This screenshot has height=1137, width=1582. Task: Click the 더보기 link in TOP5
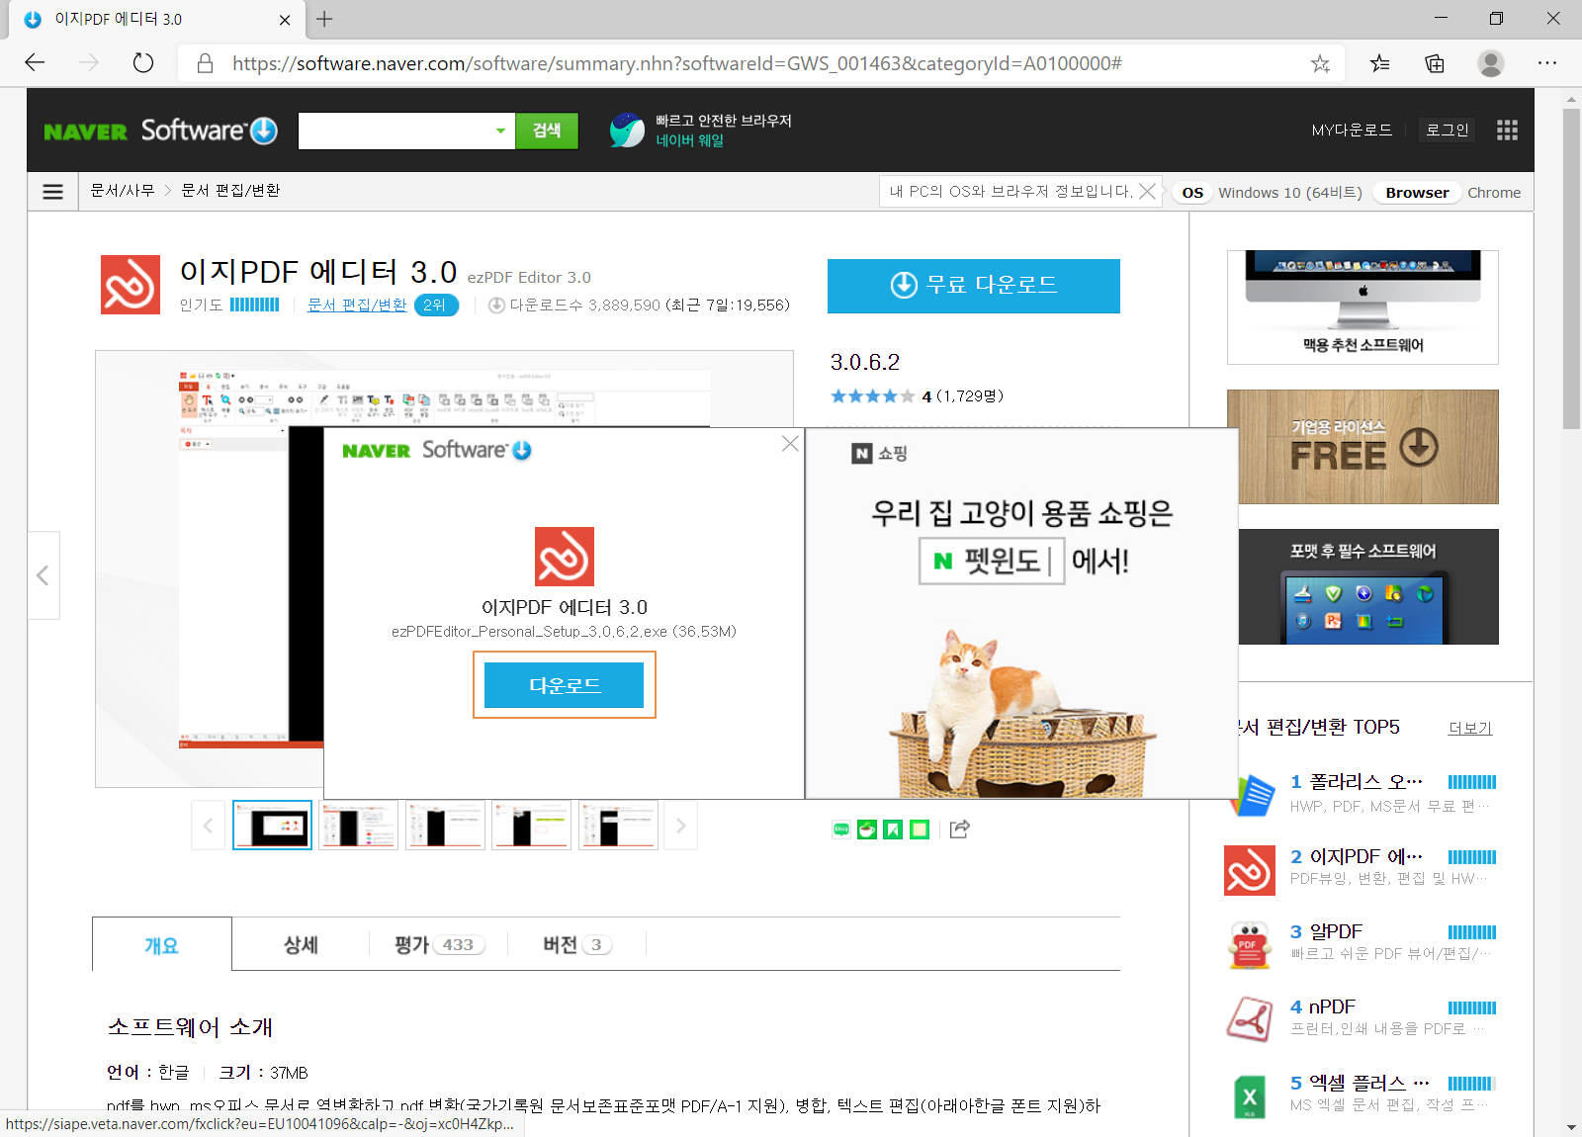[1469, 729]
